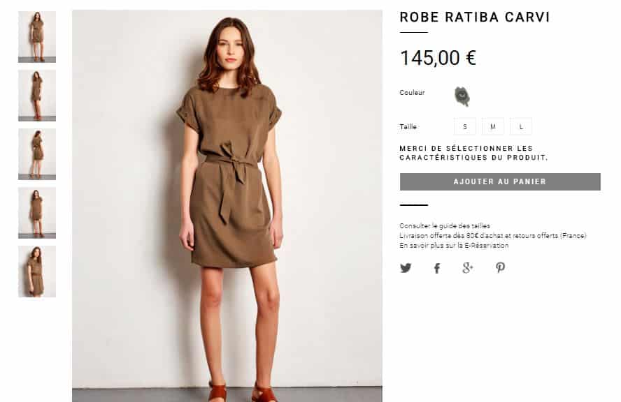Image resolution: width=621 pixels, height=402 pixels.
Task: Open En savoir plus sur la E-Réservation
Action: (454, 246)
